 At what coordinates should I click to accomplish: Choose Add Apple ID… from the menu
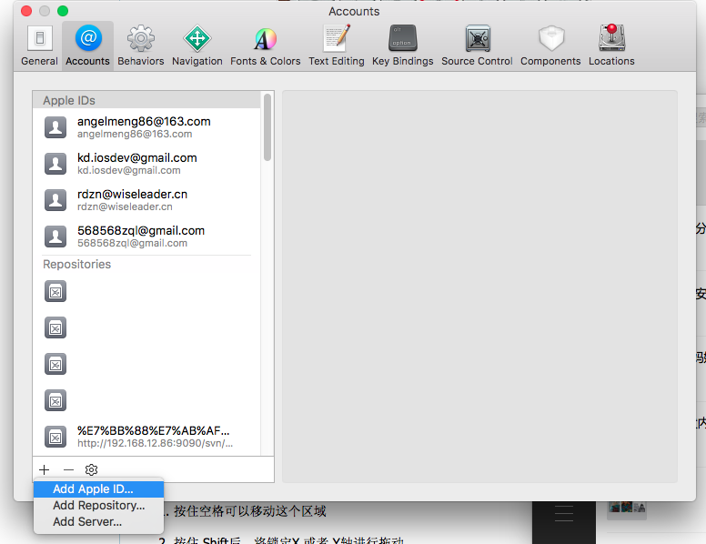point(98,489)
